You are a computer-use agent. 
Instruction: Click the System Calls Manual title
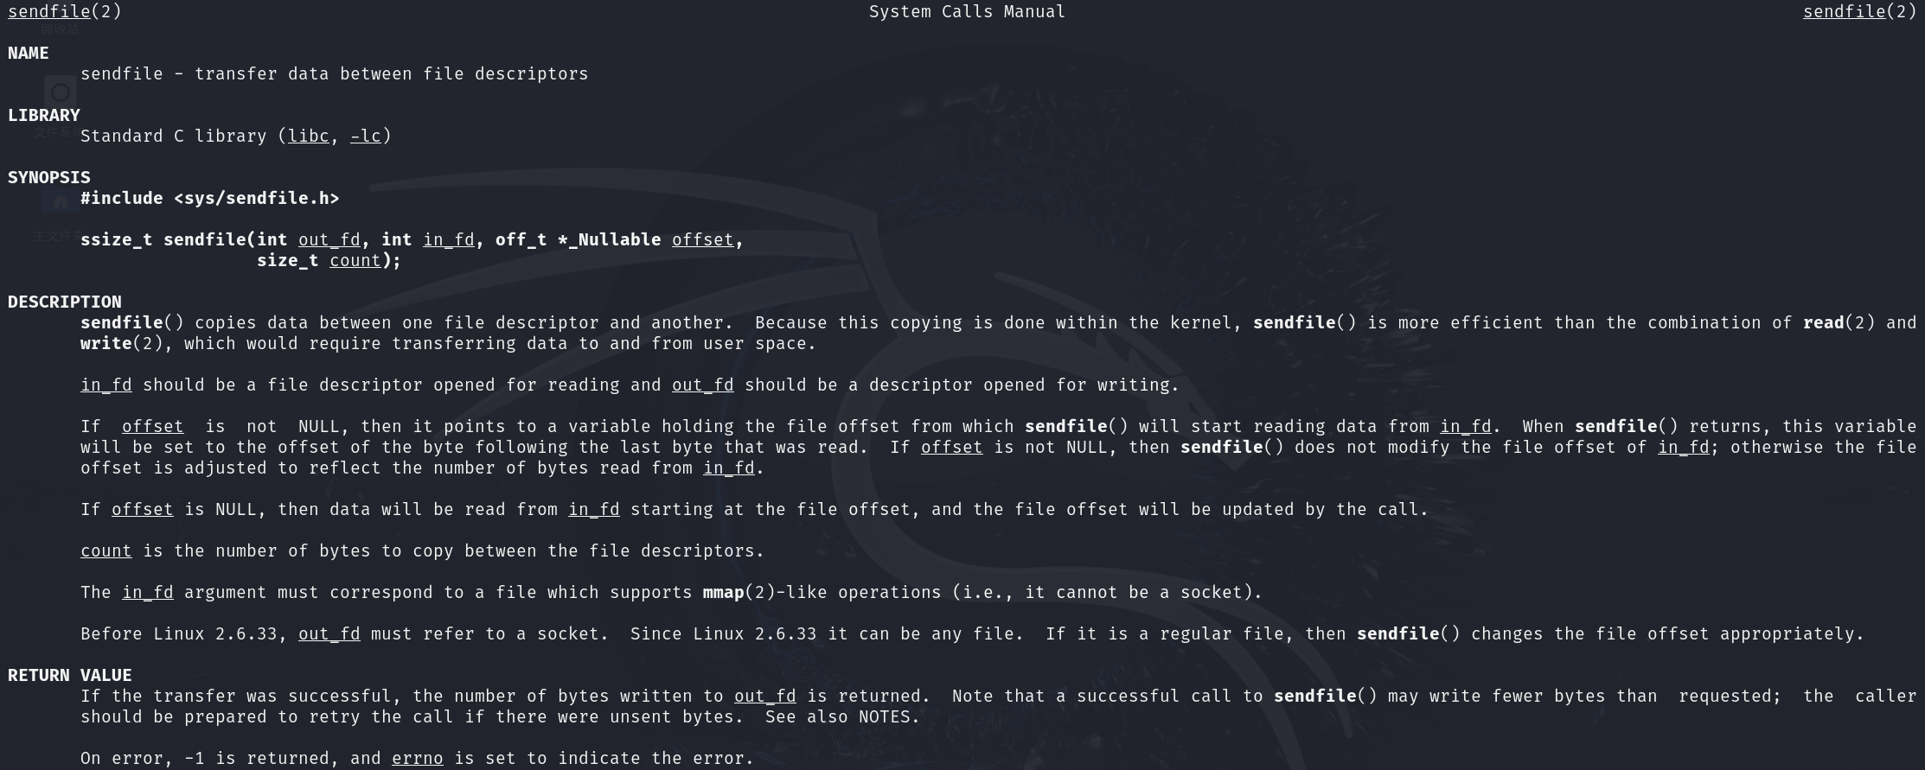tap(967, 11)
